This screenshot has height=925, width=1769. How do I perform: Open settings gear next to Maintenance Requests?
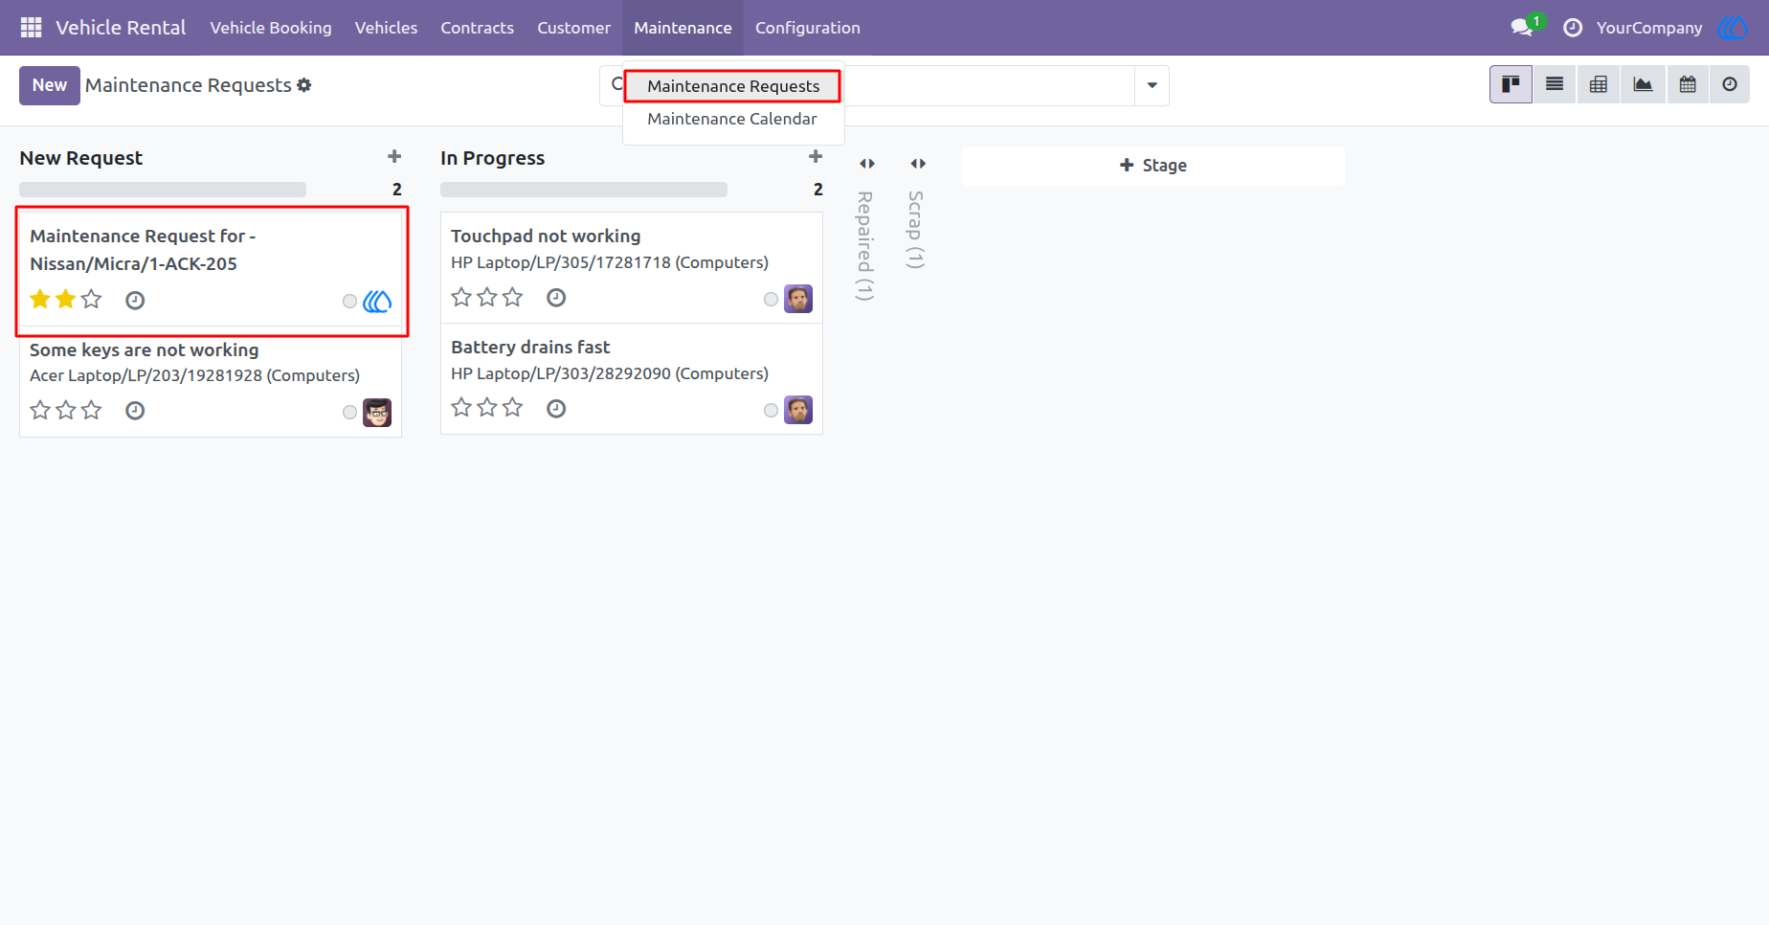coord(304,85)
